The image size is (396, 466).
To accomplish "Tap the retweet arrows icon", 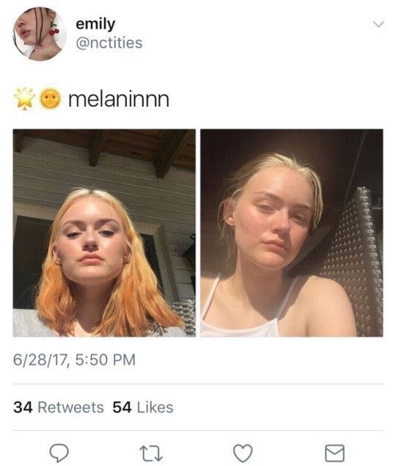I will coord(151,454).
